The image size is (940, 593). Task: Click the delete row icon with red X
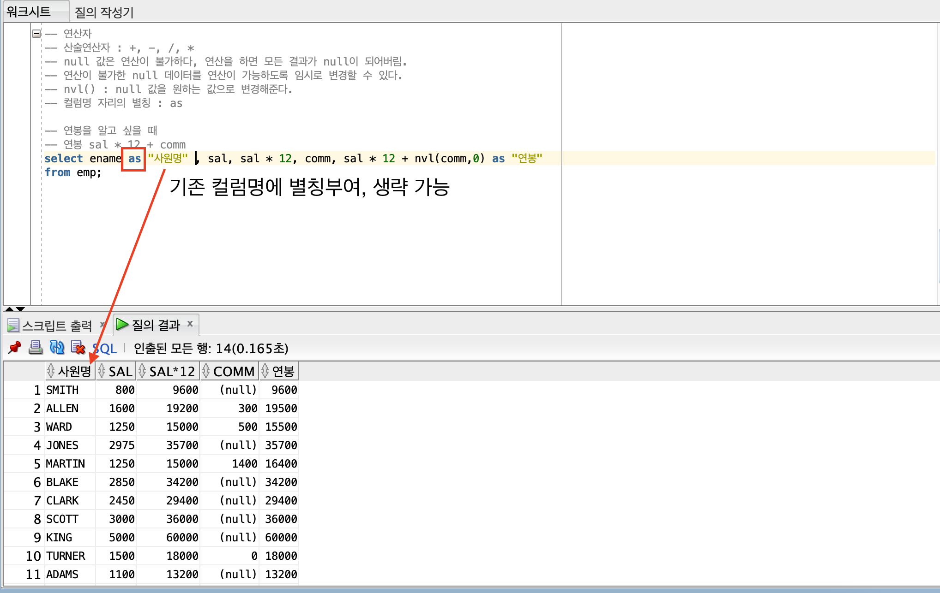(x=78, y=348)
